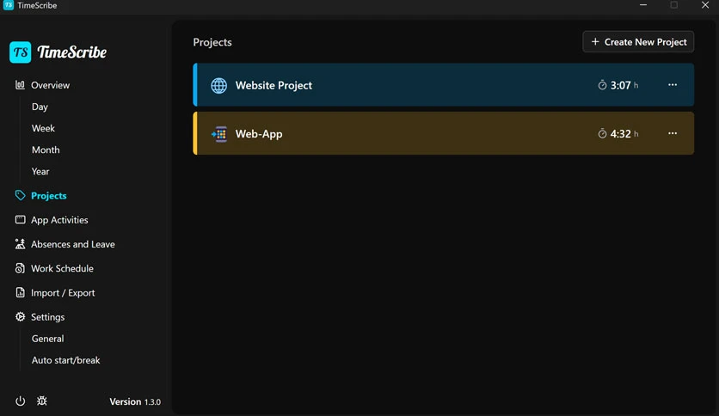Select Projects in the sidebar

(x=49, y=195)
